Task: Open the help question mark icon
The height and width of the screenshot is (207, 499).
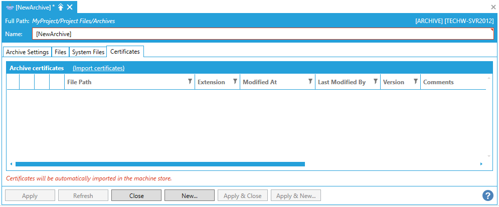Action: (x=487, y=195)
